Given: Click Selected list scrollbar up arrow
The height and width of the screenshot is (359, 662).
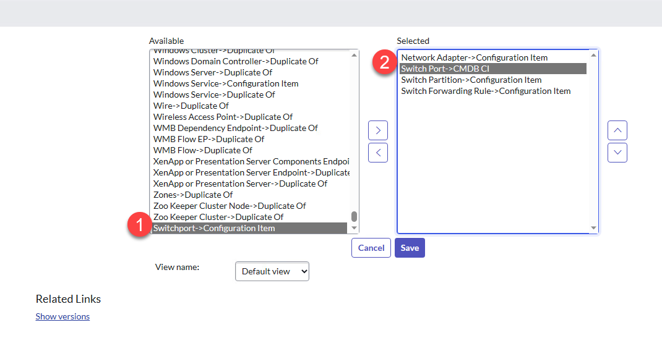Looking at the screenshot, I should pos(593,55).
